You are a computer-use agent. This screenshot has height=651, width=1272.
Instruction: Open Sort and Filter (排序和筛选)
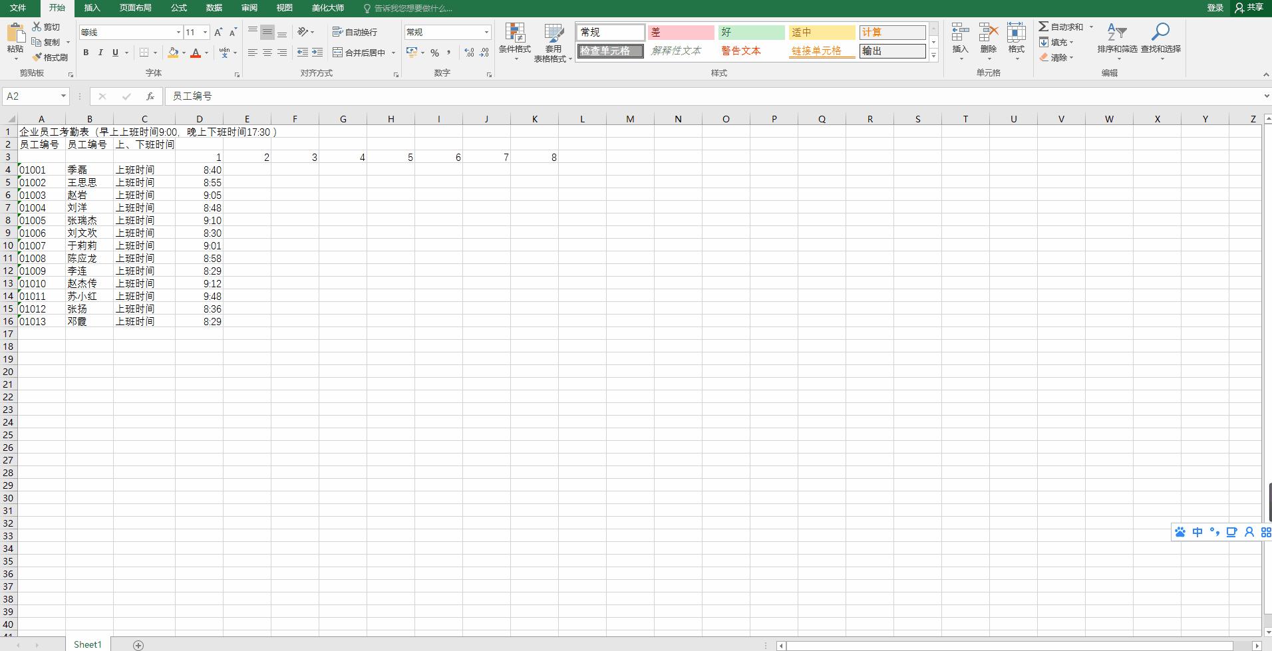pos(1117,42)
